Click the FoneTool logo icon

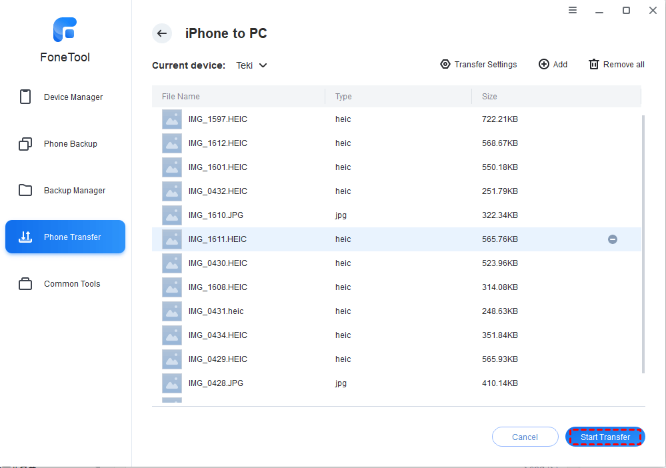65,30
